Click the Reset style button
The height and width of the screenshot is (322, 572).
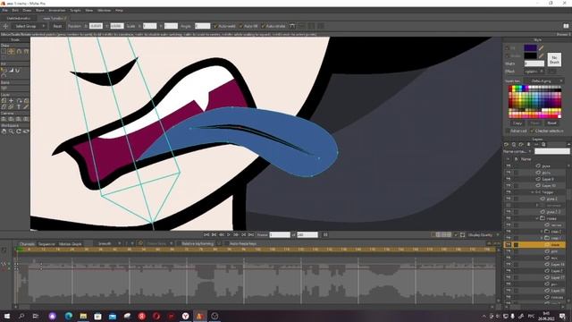click(552, 123)
